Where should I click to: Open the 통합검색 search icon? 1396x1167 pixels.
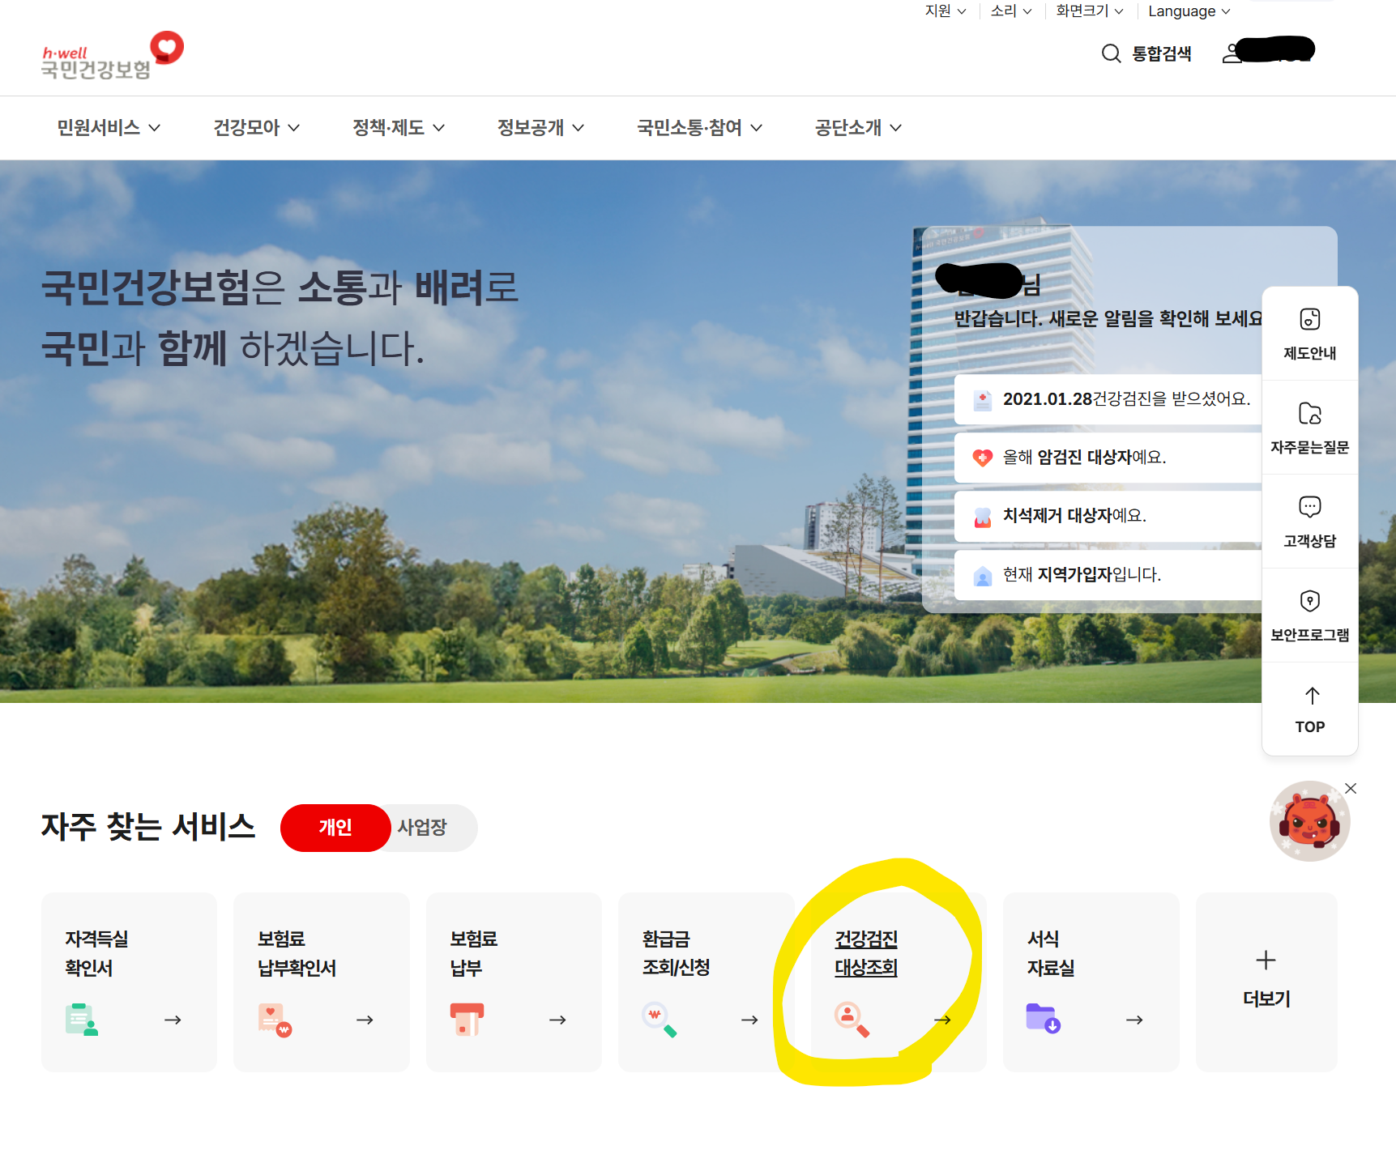[1111, 53]
